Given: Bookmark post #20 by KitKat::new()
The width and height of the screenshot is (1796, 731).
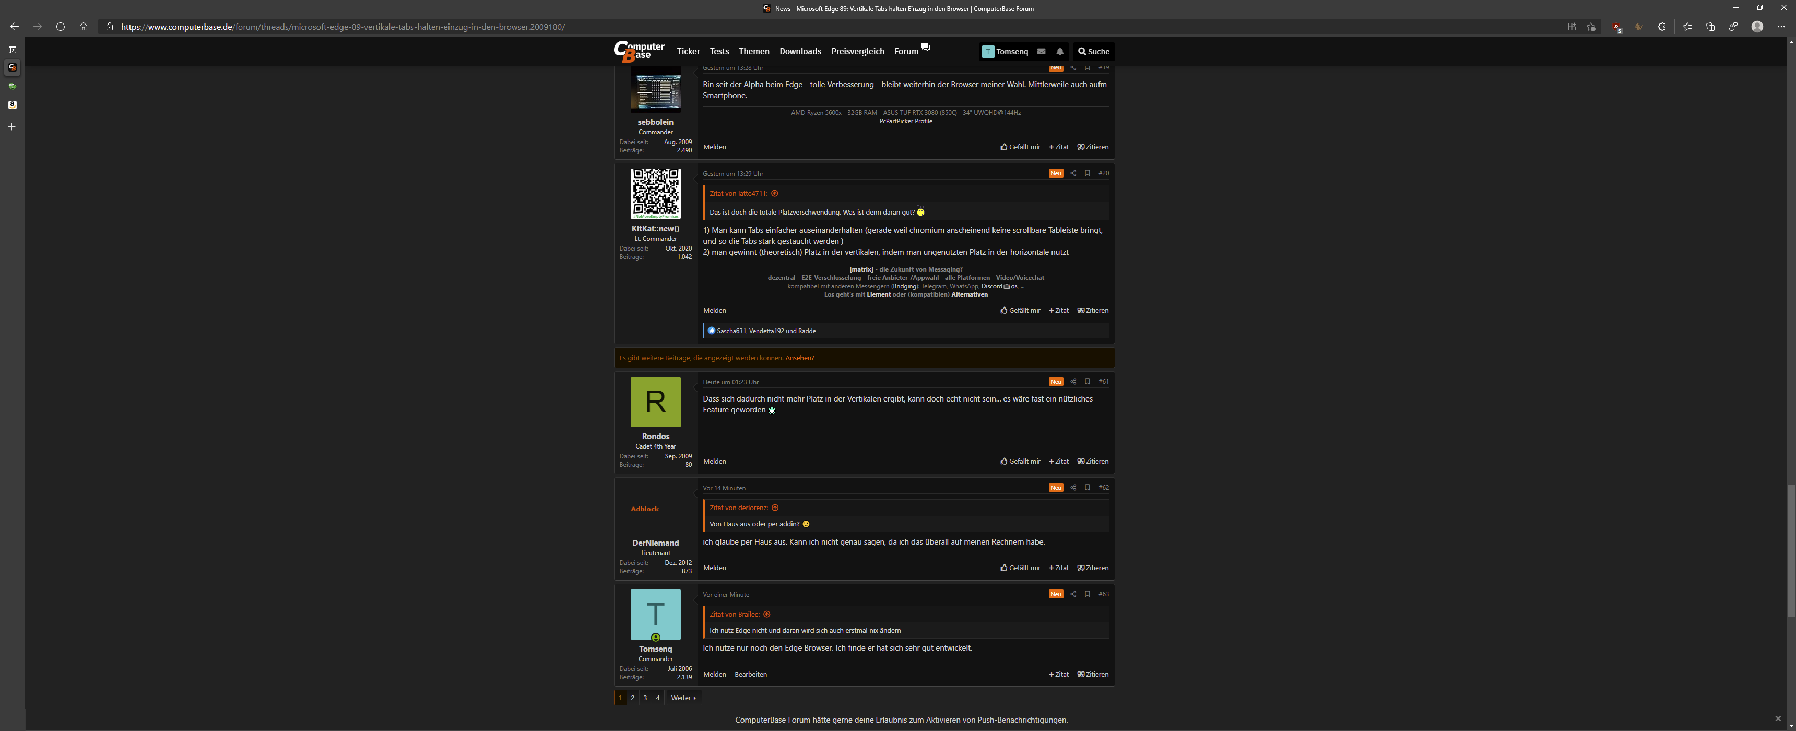Looking at the screenshot, I should tap(1087, 173).
